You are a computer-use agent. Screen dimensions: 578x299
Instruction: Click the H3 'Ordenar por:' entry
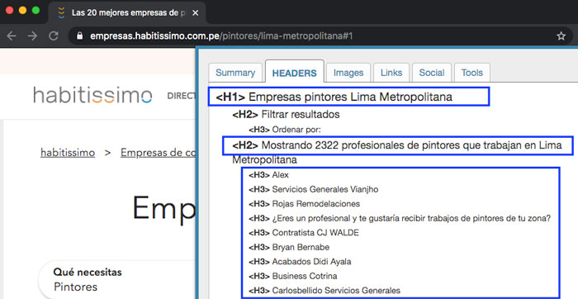coord(285,130)
